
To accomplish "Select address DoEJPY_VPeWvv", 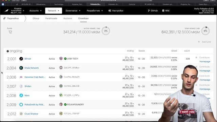I will coord(72,68).
